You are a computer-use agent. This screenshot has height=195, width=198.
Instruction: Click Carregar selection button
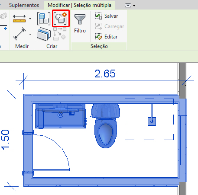click(110, 26)
